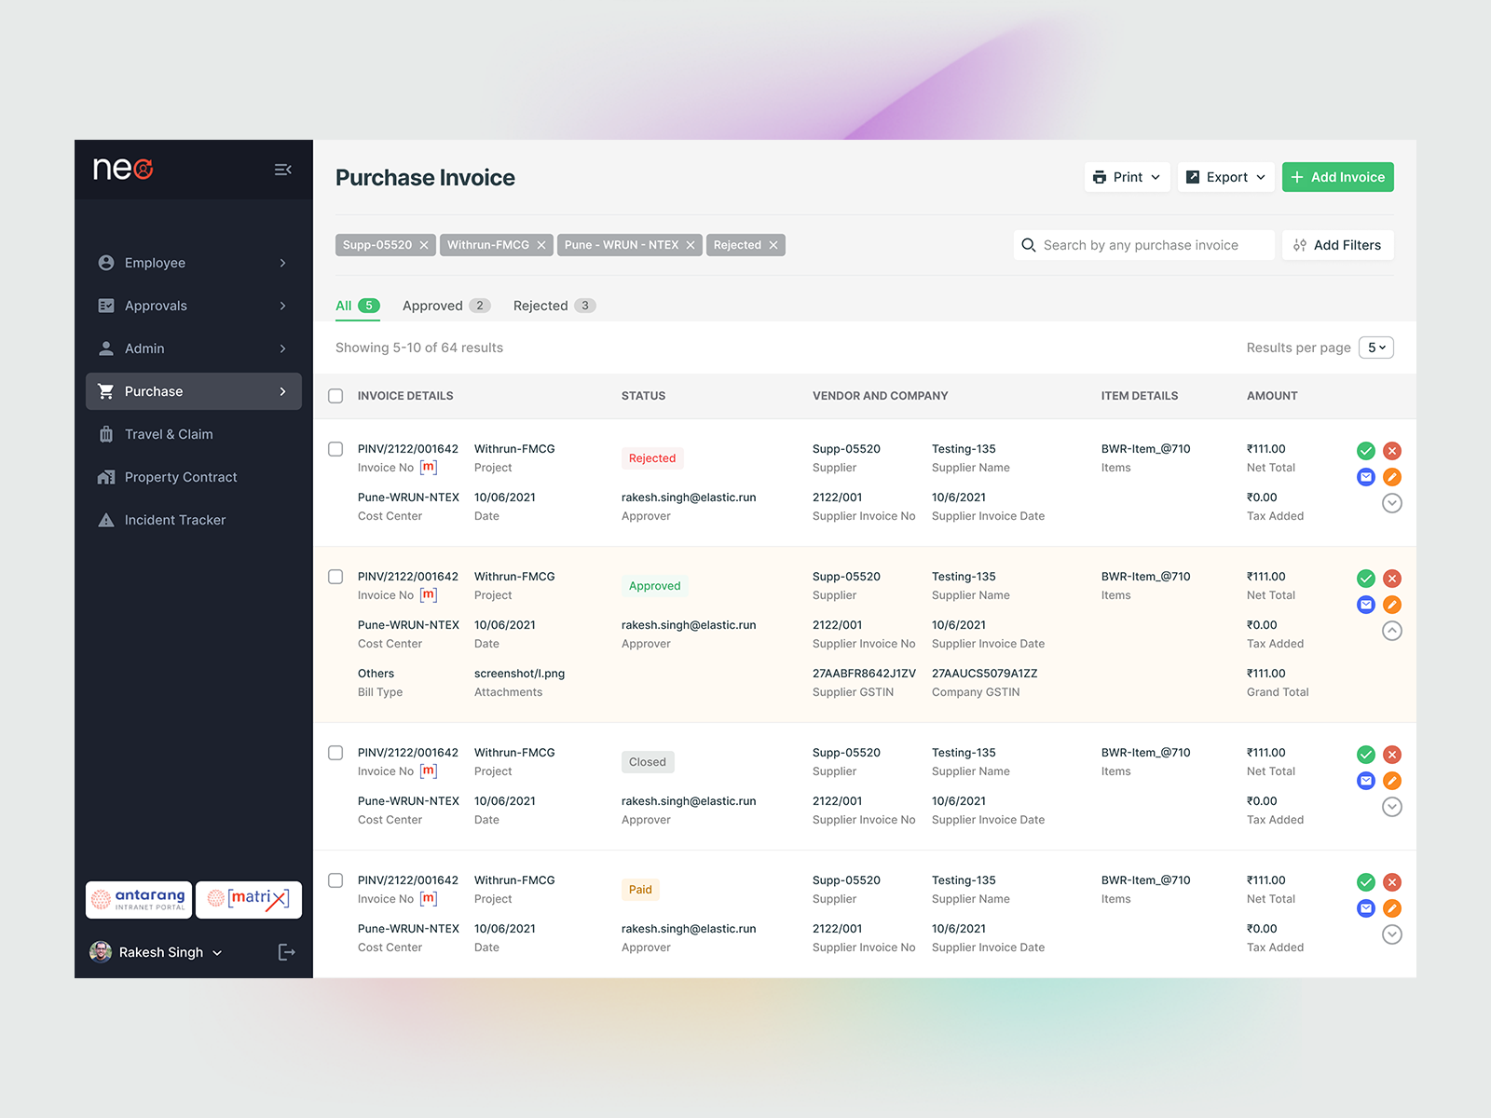Collapse the Approved invoice row details

[x=1392, y=631]
